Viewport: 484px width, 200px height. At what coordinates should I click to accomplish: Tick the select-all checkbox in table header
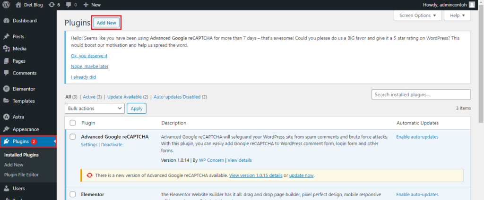(x=73, y=123)
